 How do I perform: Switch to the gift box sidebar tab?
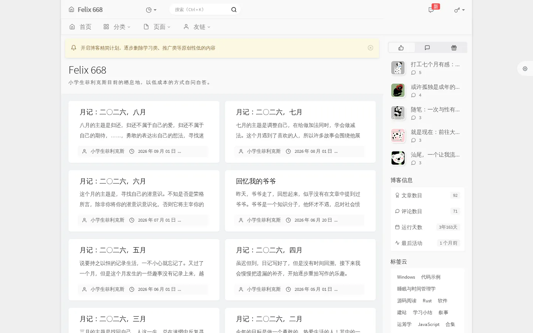pyautogui.click(x=454, y=47)
